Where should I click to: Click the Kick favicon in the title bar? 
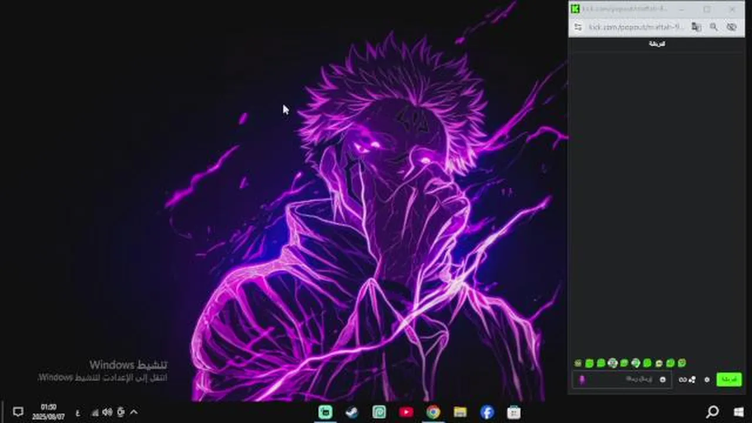576,9
